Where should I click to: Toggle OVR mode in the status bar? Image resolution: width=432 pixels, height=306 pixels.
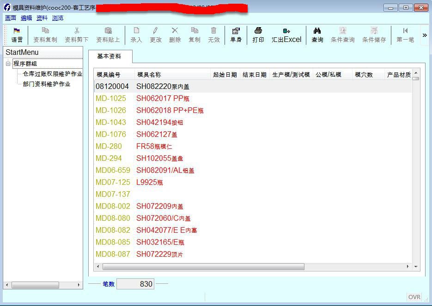(414, 297)
